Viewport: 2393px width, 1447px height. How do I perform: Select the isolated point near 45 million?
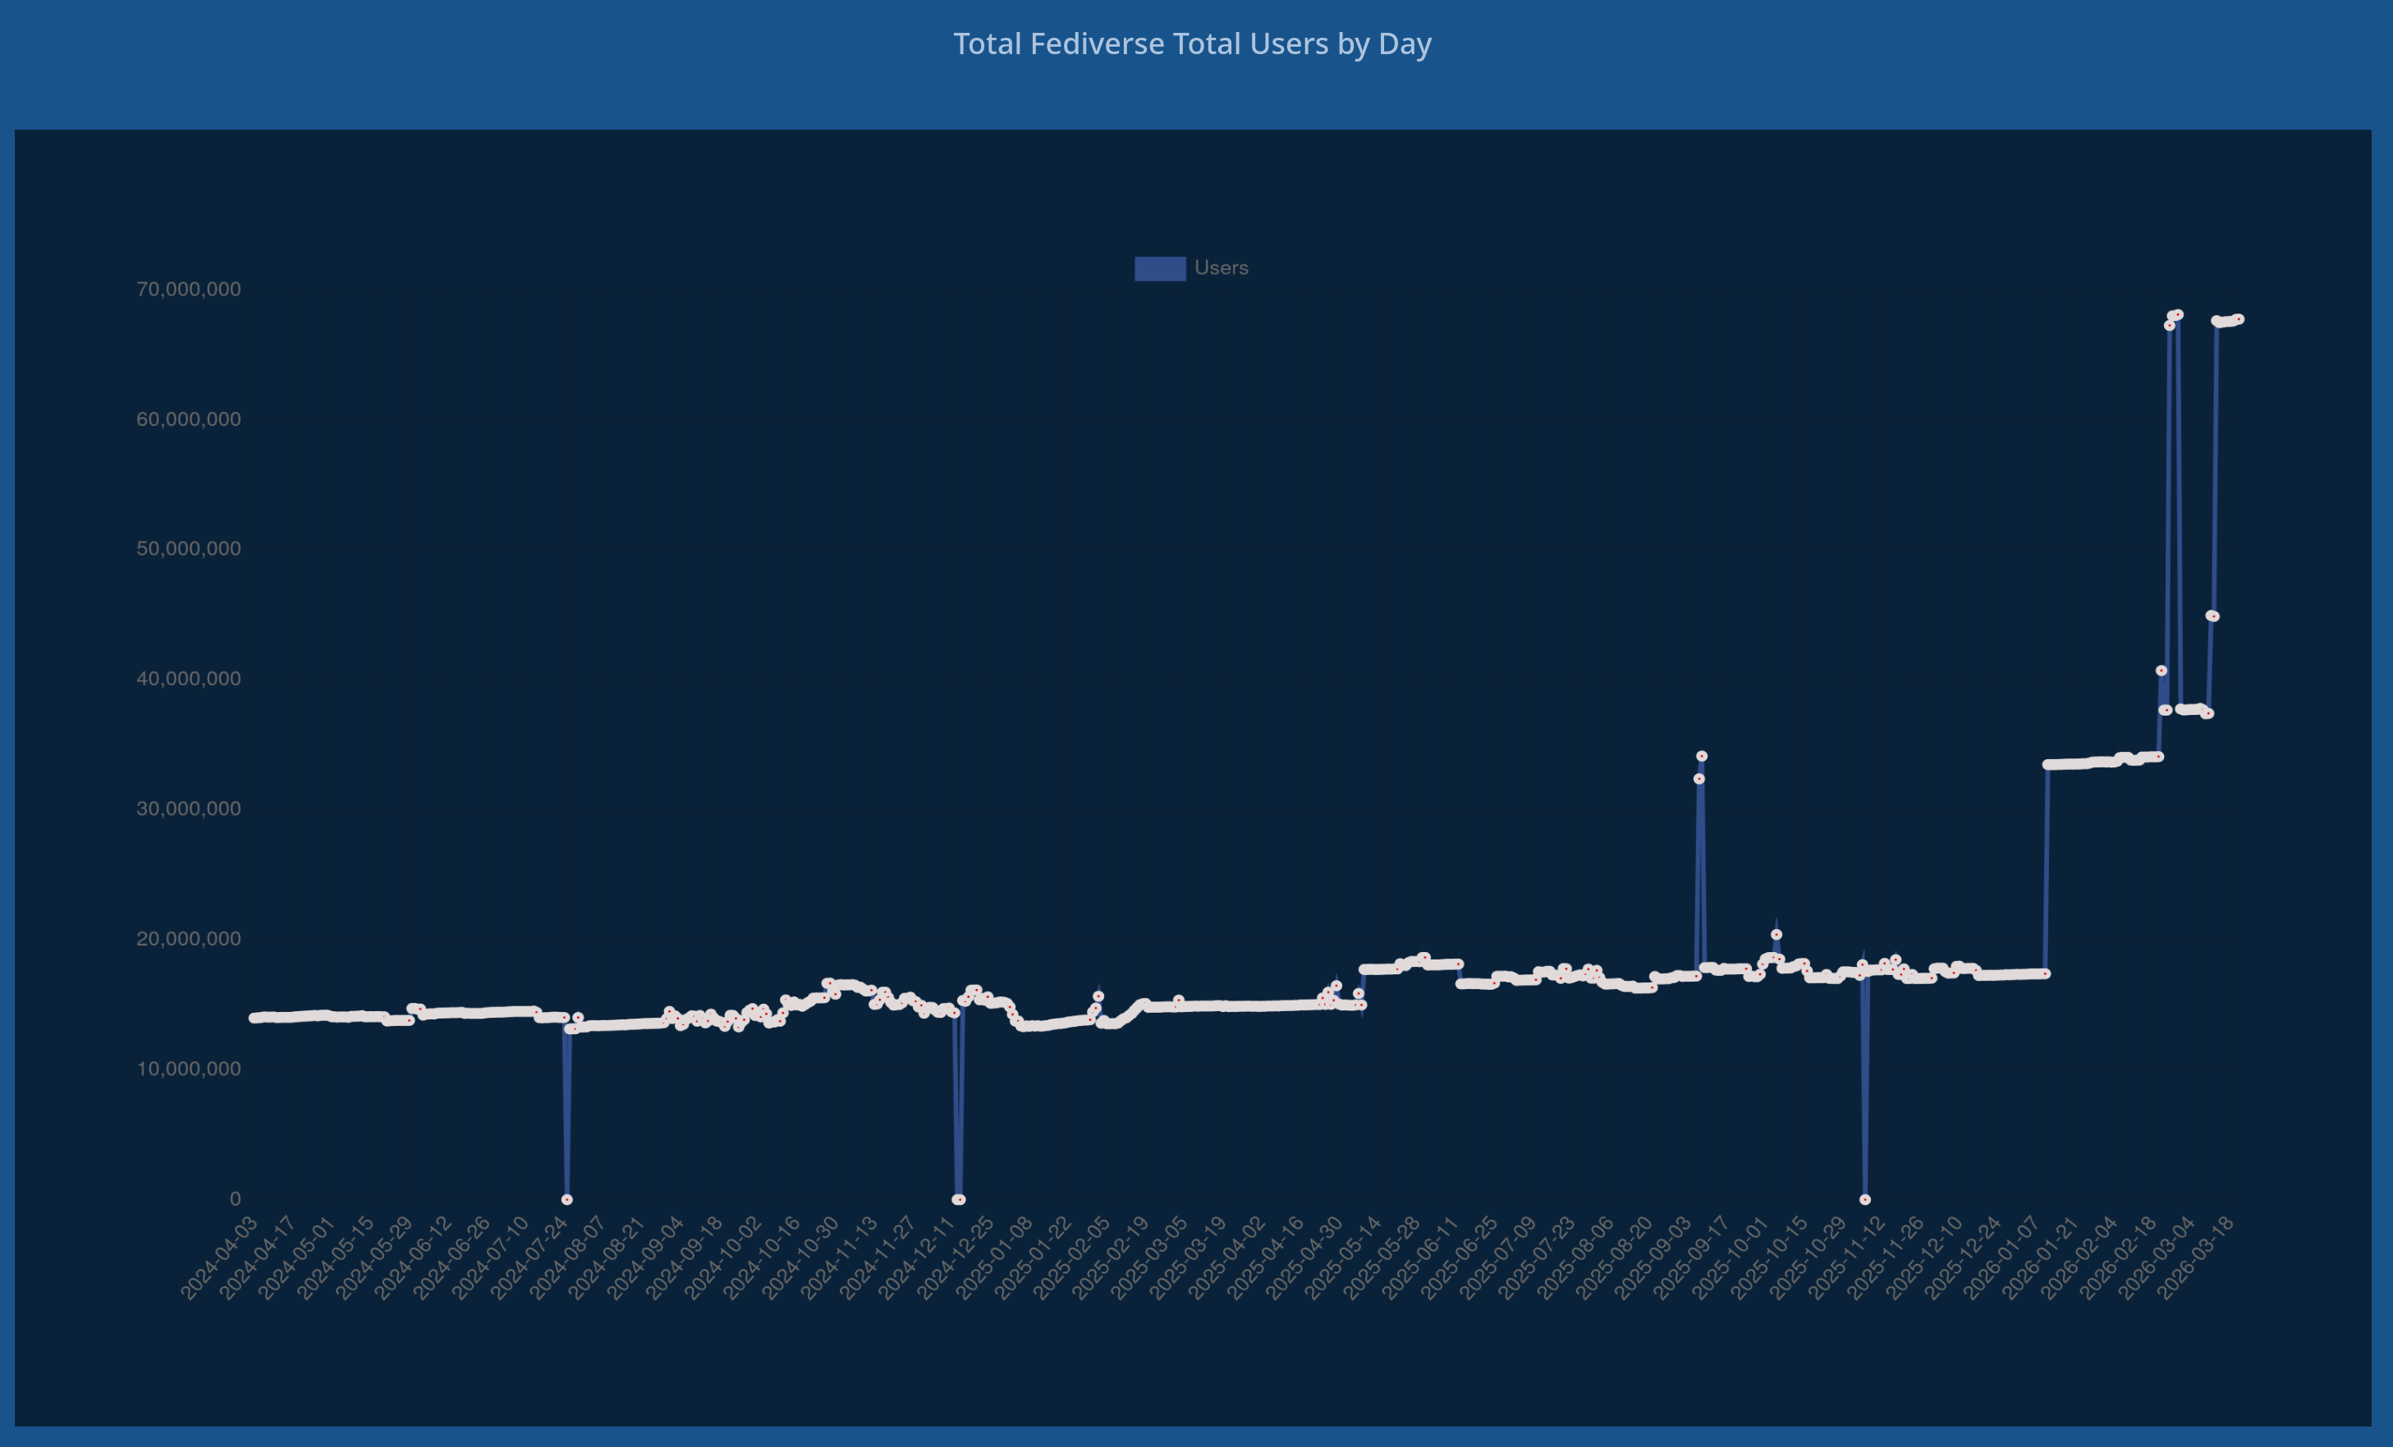[x=2212, y=616]
